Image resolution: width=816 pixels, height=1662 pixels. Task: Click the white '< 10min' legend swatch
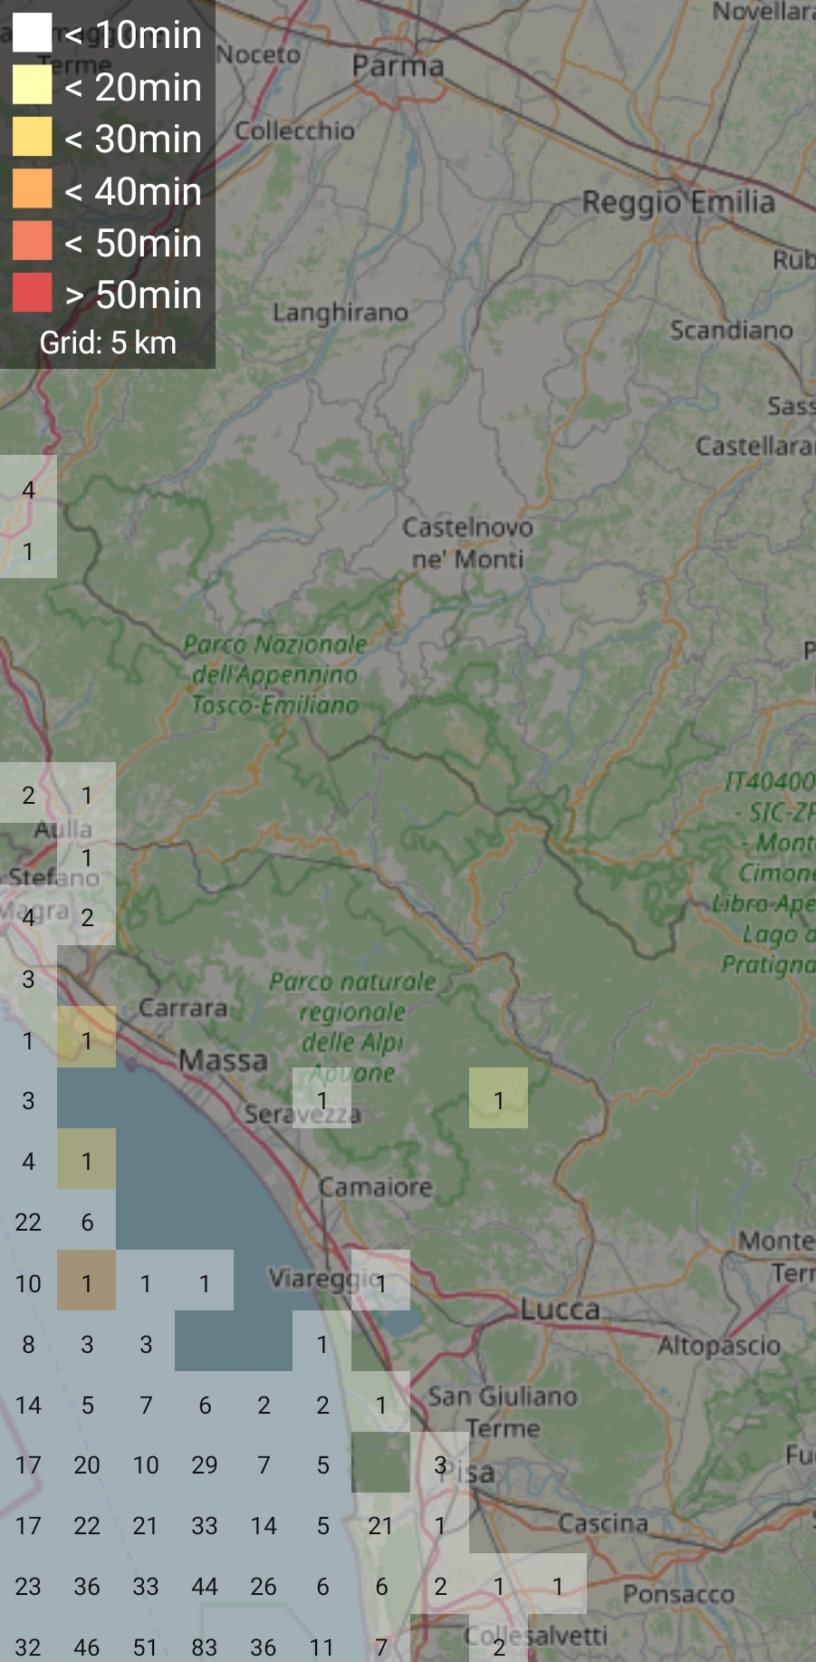click(x=32, y=34)
